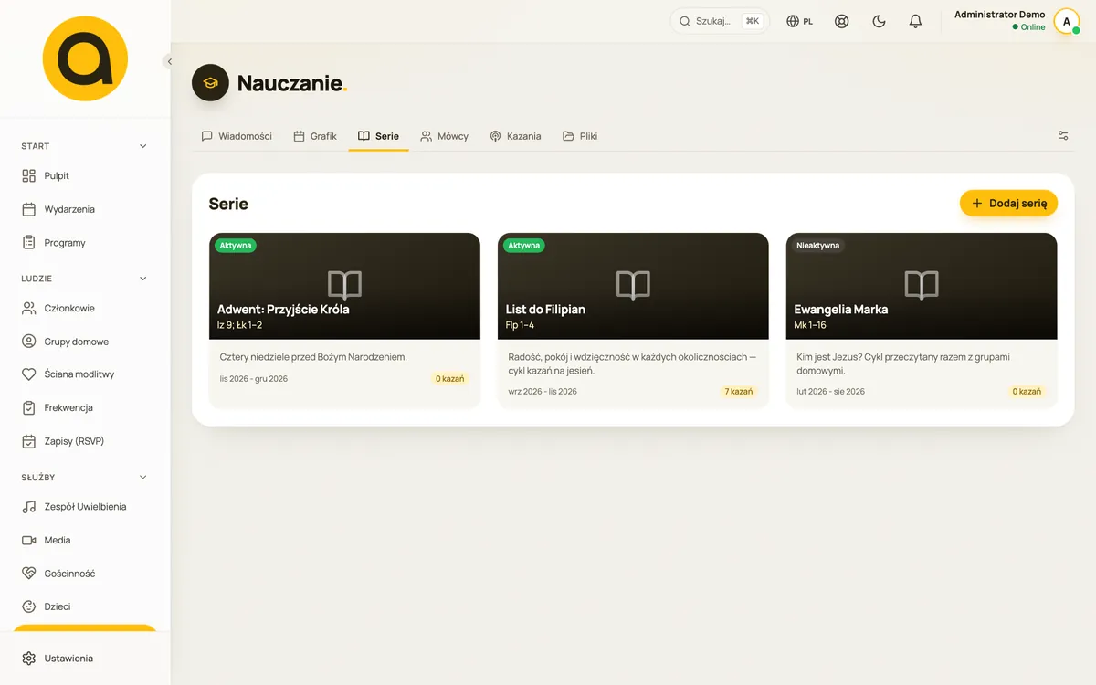Open Zespół Uwielbienia in the sidebar
The image size is (1096, 685).
(x=85, y=507)
